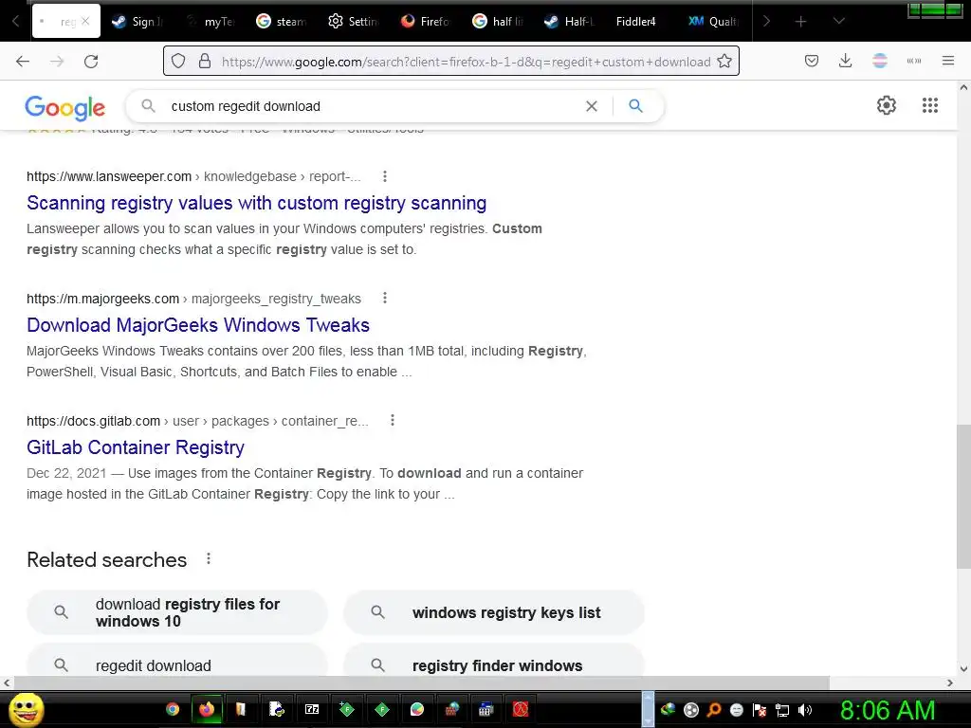This screenshot has height=728, width=971.
Task: Switch to the myTe tab
Action: coord(211,22)
